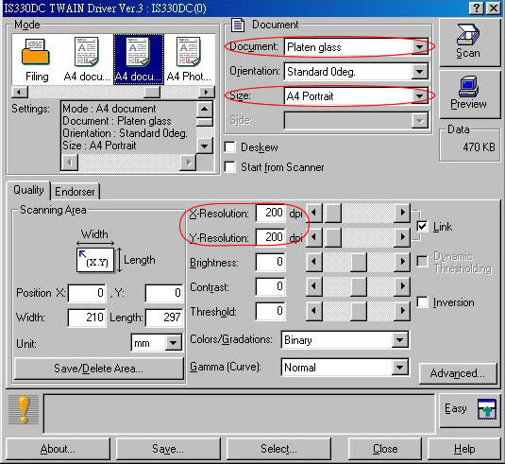Click the Save/Delete Area... button
Image resolution: width=505 pixels, height=464 pixels.
[x=98, y=369]
